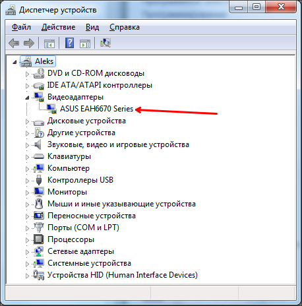Click Scan for hardware changes icon

tap(106, 43)
